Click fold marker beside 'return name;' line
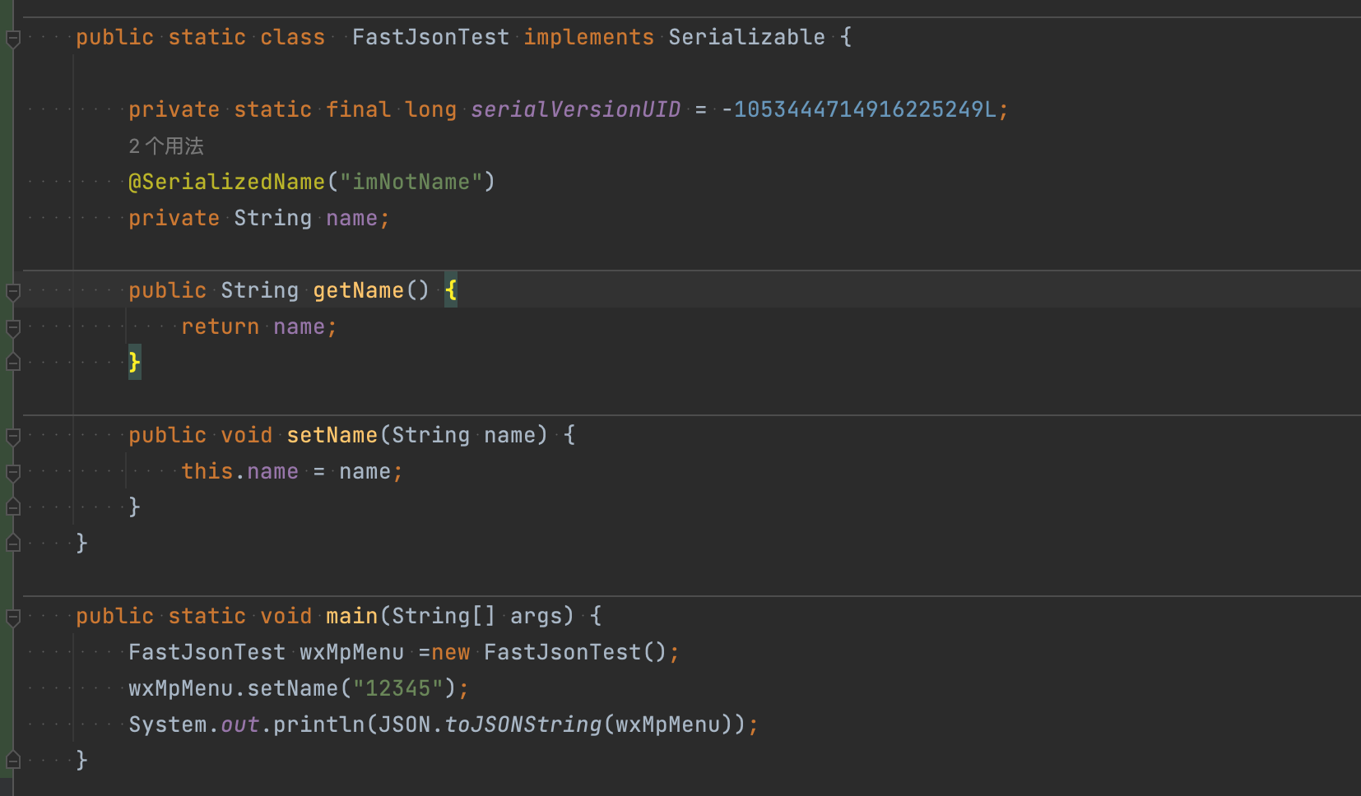Viewport: 1361px width, 796px height. tap(13, 327)
